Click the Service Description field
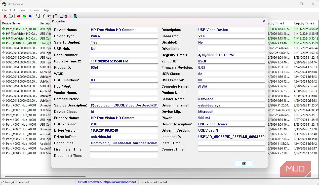The height and width of the screenshot is (185, 319). click(x=124, y=105)
